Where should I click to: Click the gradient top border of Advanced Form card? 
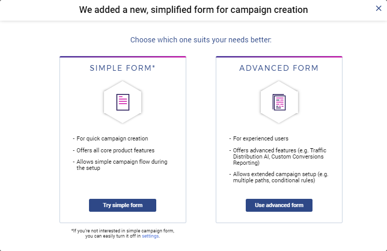click(279, 57)
